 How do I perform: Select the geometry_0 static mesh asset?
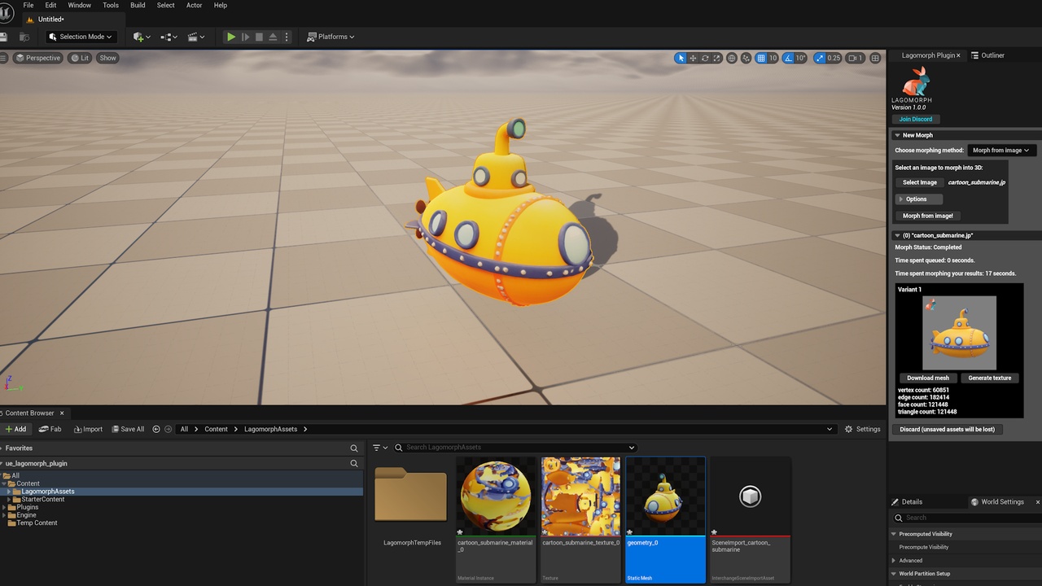click(x=665, y=519)
